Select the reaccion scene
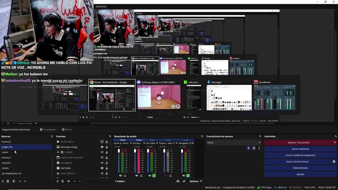Viewport: 338px width, 190px height. coord(26,163)
